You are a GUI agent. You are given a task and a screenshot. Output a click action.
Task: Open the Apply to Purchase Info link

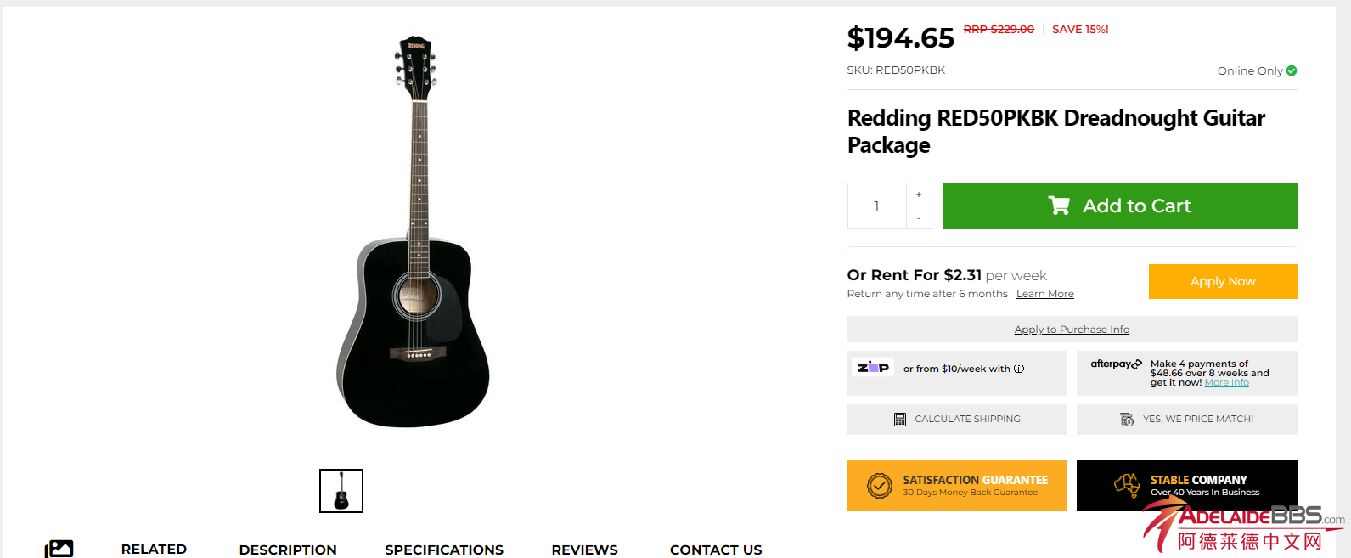click(1072, 330)
